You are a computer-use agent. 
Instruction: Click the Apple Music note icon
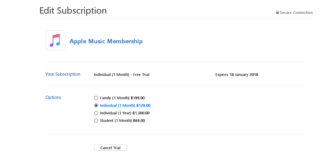pyautogui.click(x=56, y=41)
